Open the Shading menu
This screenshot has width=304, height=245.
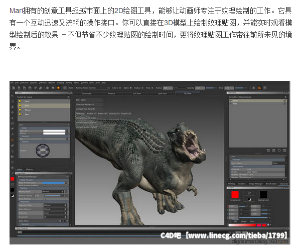[60, 83]
